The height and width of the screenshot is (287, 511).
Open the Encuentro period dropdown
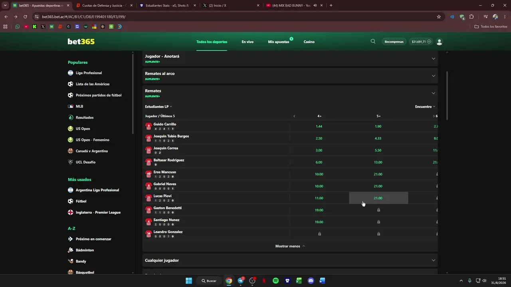pos(425,107)
